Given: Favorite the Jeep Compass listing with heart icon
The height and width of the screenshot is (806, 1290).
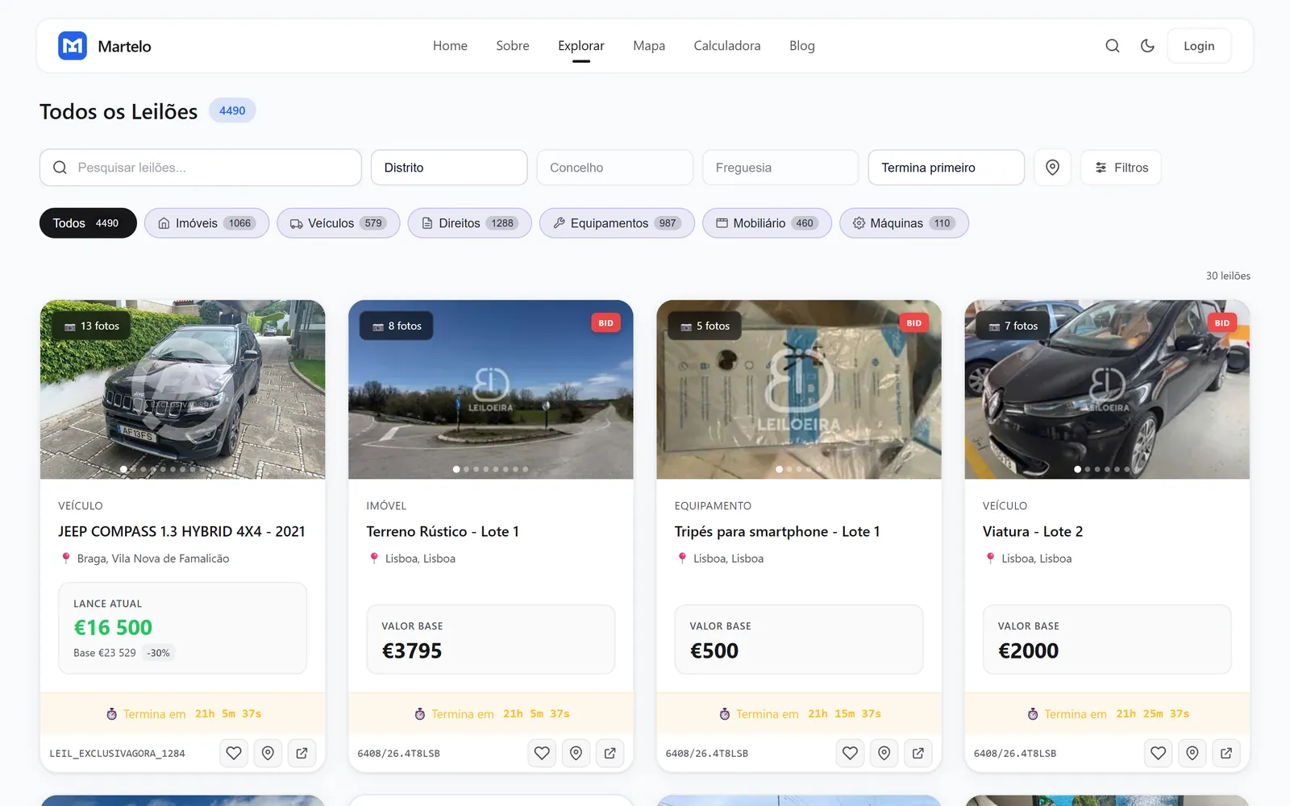Looking at the screenshot, I should [x=234, y=753].
